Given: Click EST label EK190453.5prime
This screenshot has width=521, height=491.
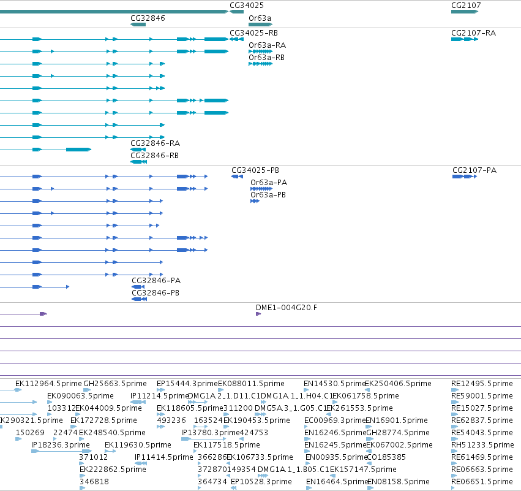Looking at the screenshot, I should pos(257,421).
